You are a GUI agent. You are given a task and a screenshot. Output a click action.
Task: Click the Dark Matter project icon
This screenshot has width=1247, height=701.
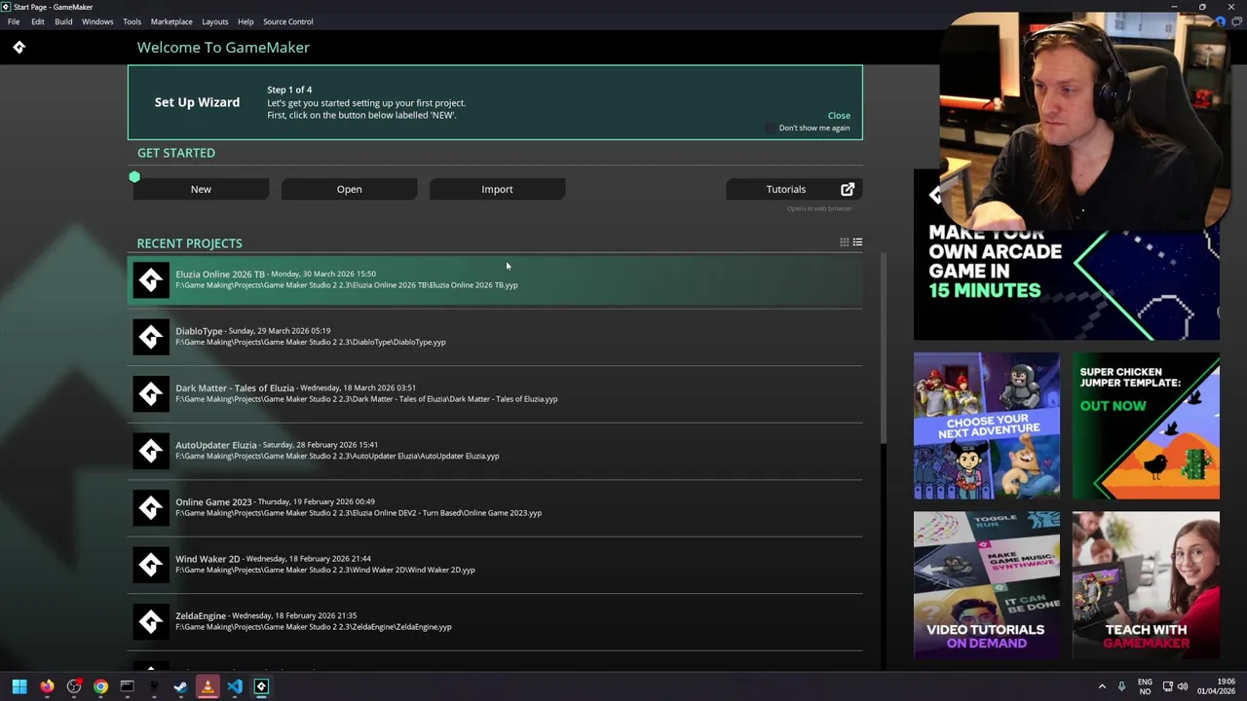(x=151, y=394)
